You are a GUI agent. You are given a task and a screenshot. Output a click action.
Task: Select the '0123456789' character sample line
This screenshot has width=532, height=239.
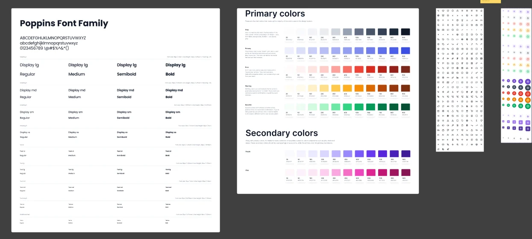[x=44, y=48]
